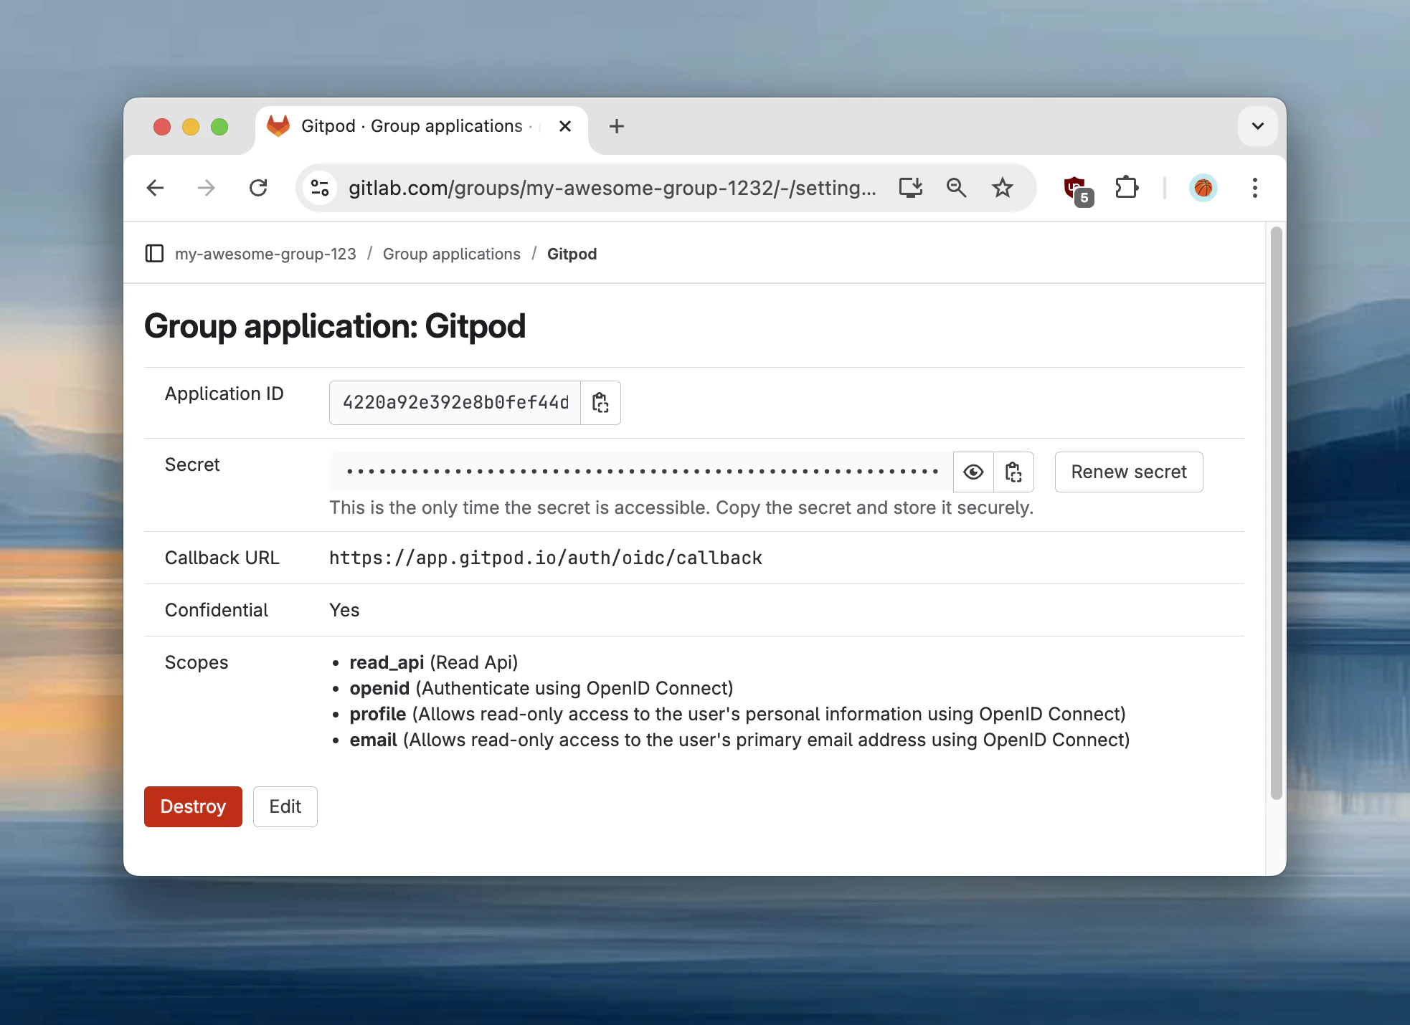Click the Confidential value Yes

(344, 610)
